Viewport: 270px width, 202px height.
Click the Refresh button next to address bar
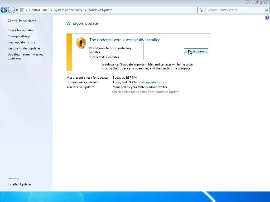(201, 10)
